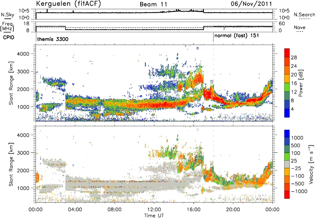Click the 'CPID' row label

9,37
